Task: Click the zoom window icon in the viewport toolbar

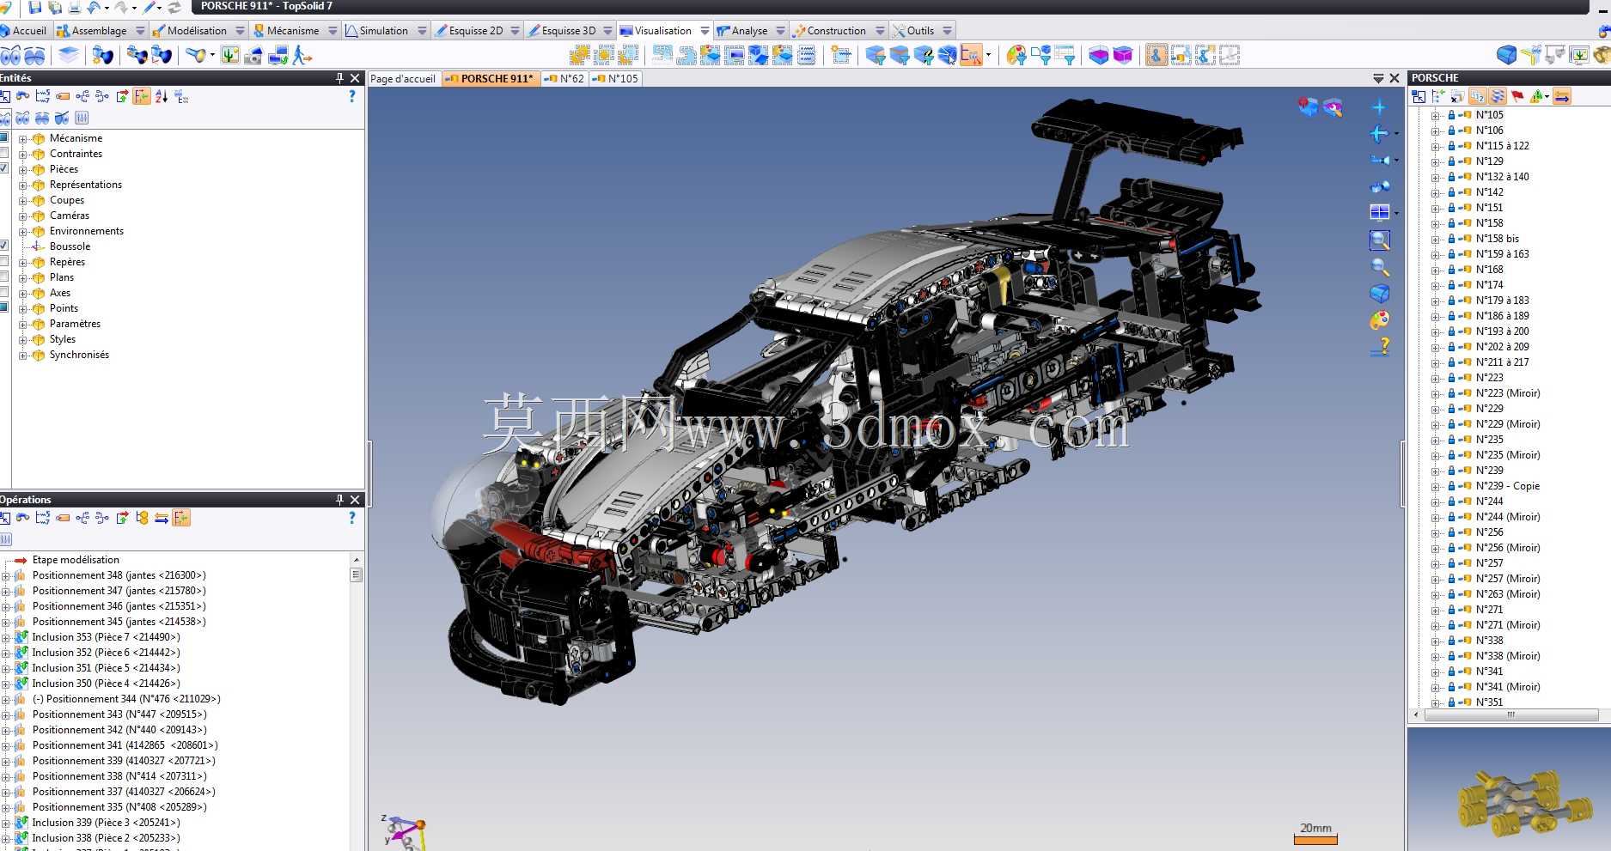Action: pos(1379,240)
